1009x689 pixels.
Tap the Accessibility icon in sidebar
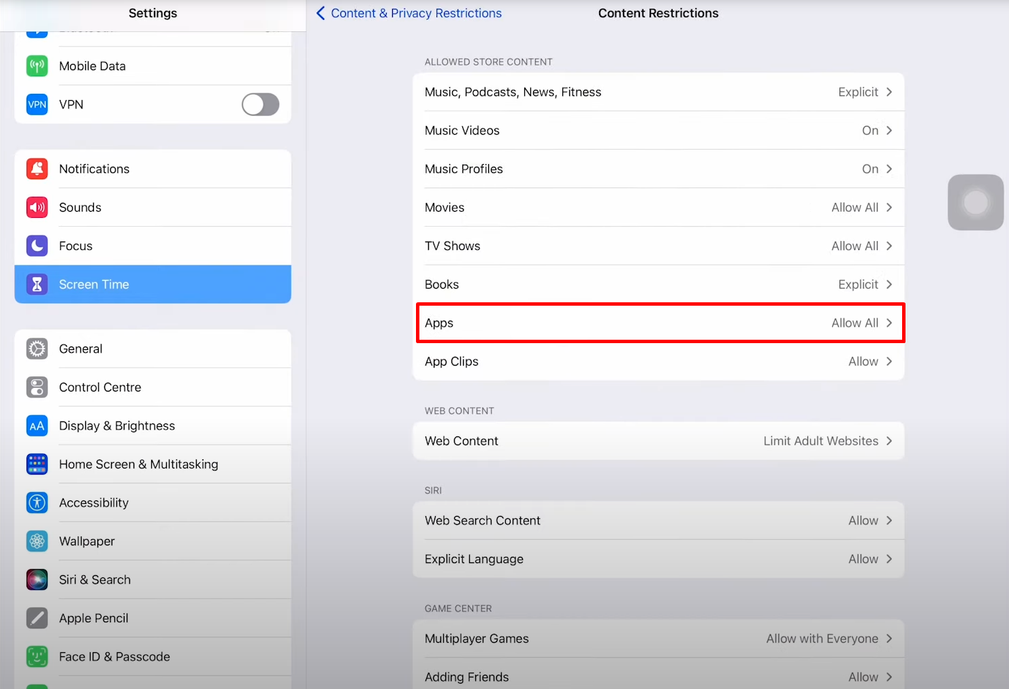coord(37,502)
